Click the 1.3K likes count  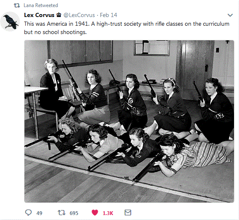(x=108, y=213)
